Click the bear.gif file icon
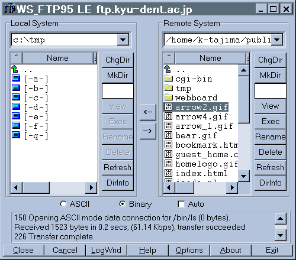Screen dimensions: 296x260 168,135
